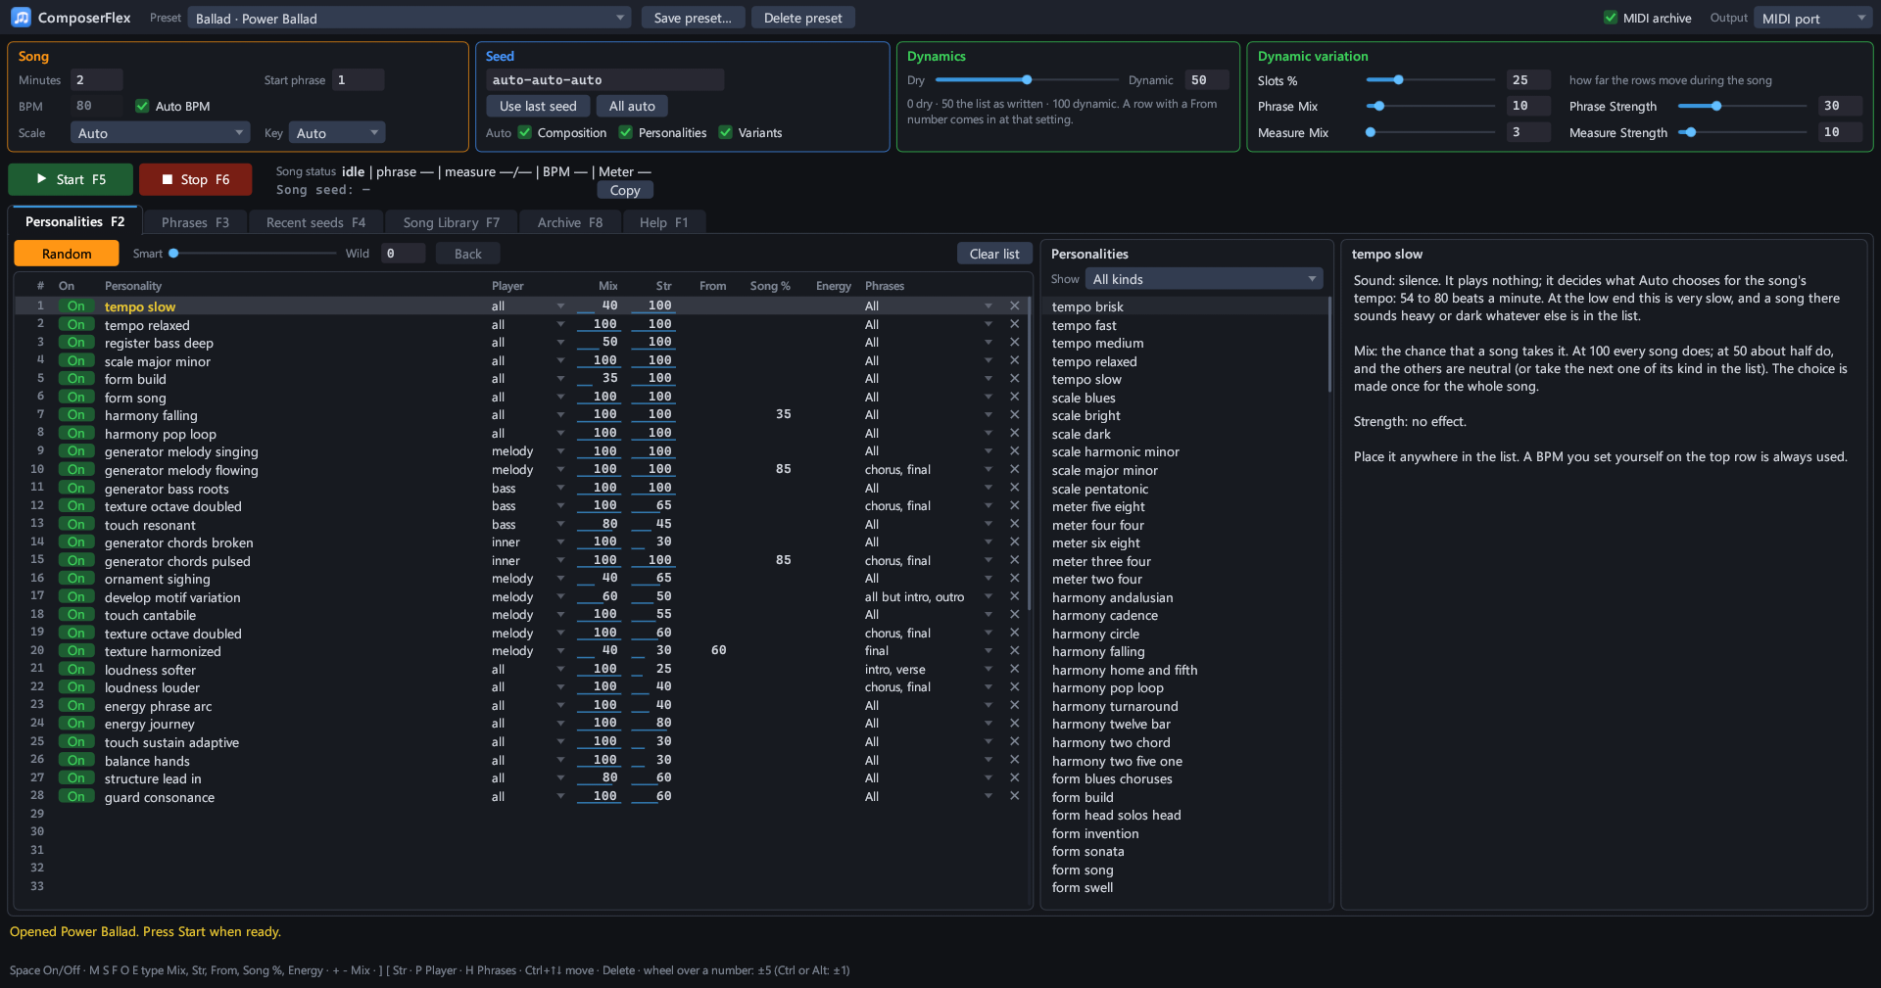
Task: Remove texture harmonized row X icon
Action: click(x=1014, y=650)
